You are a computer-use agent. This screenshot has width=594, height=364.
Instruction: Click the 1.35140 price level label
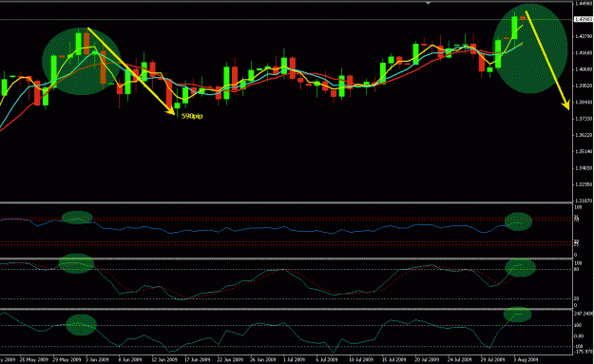(x=584, y=152)
